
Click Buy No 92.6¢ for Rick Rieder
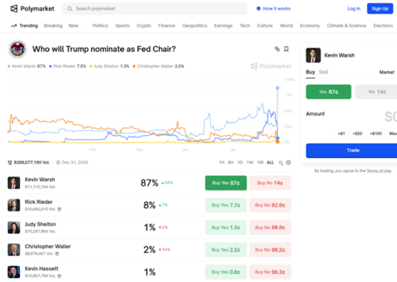click(270, 205)
